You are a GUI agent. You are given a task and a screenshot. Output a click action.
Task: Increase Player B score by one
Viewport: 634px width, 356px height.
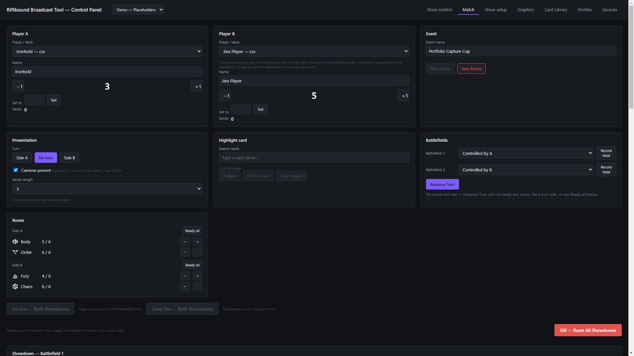404,95
